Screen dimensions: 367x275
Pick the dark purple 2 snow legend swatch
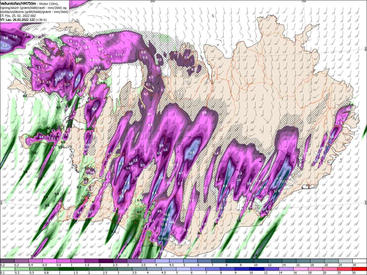coord(106,261)
